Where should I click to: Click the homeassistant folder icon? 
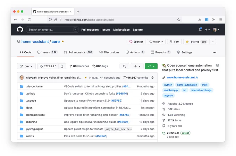click(x=22, y=115)
